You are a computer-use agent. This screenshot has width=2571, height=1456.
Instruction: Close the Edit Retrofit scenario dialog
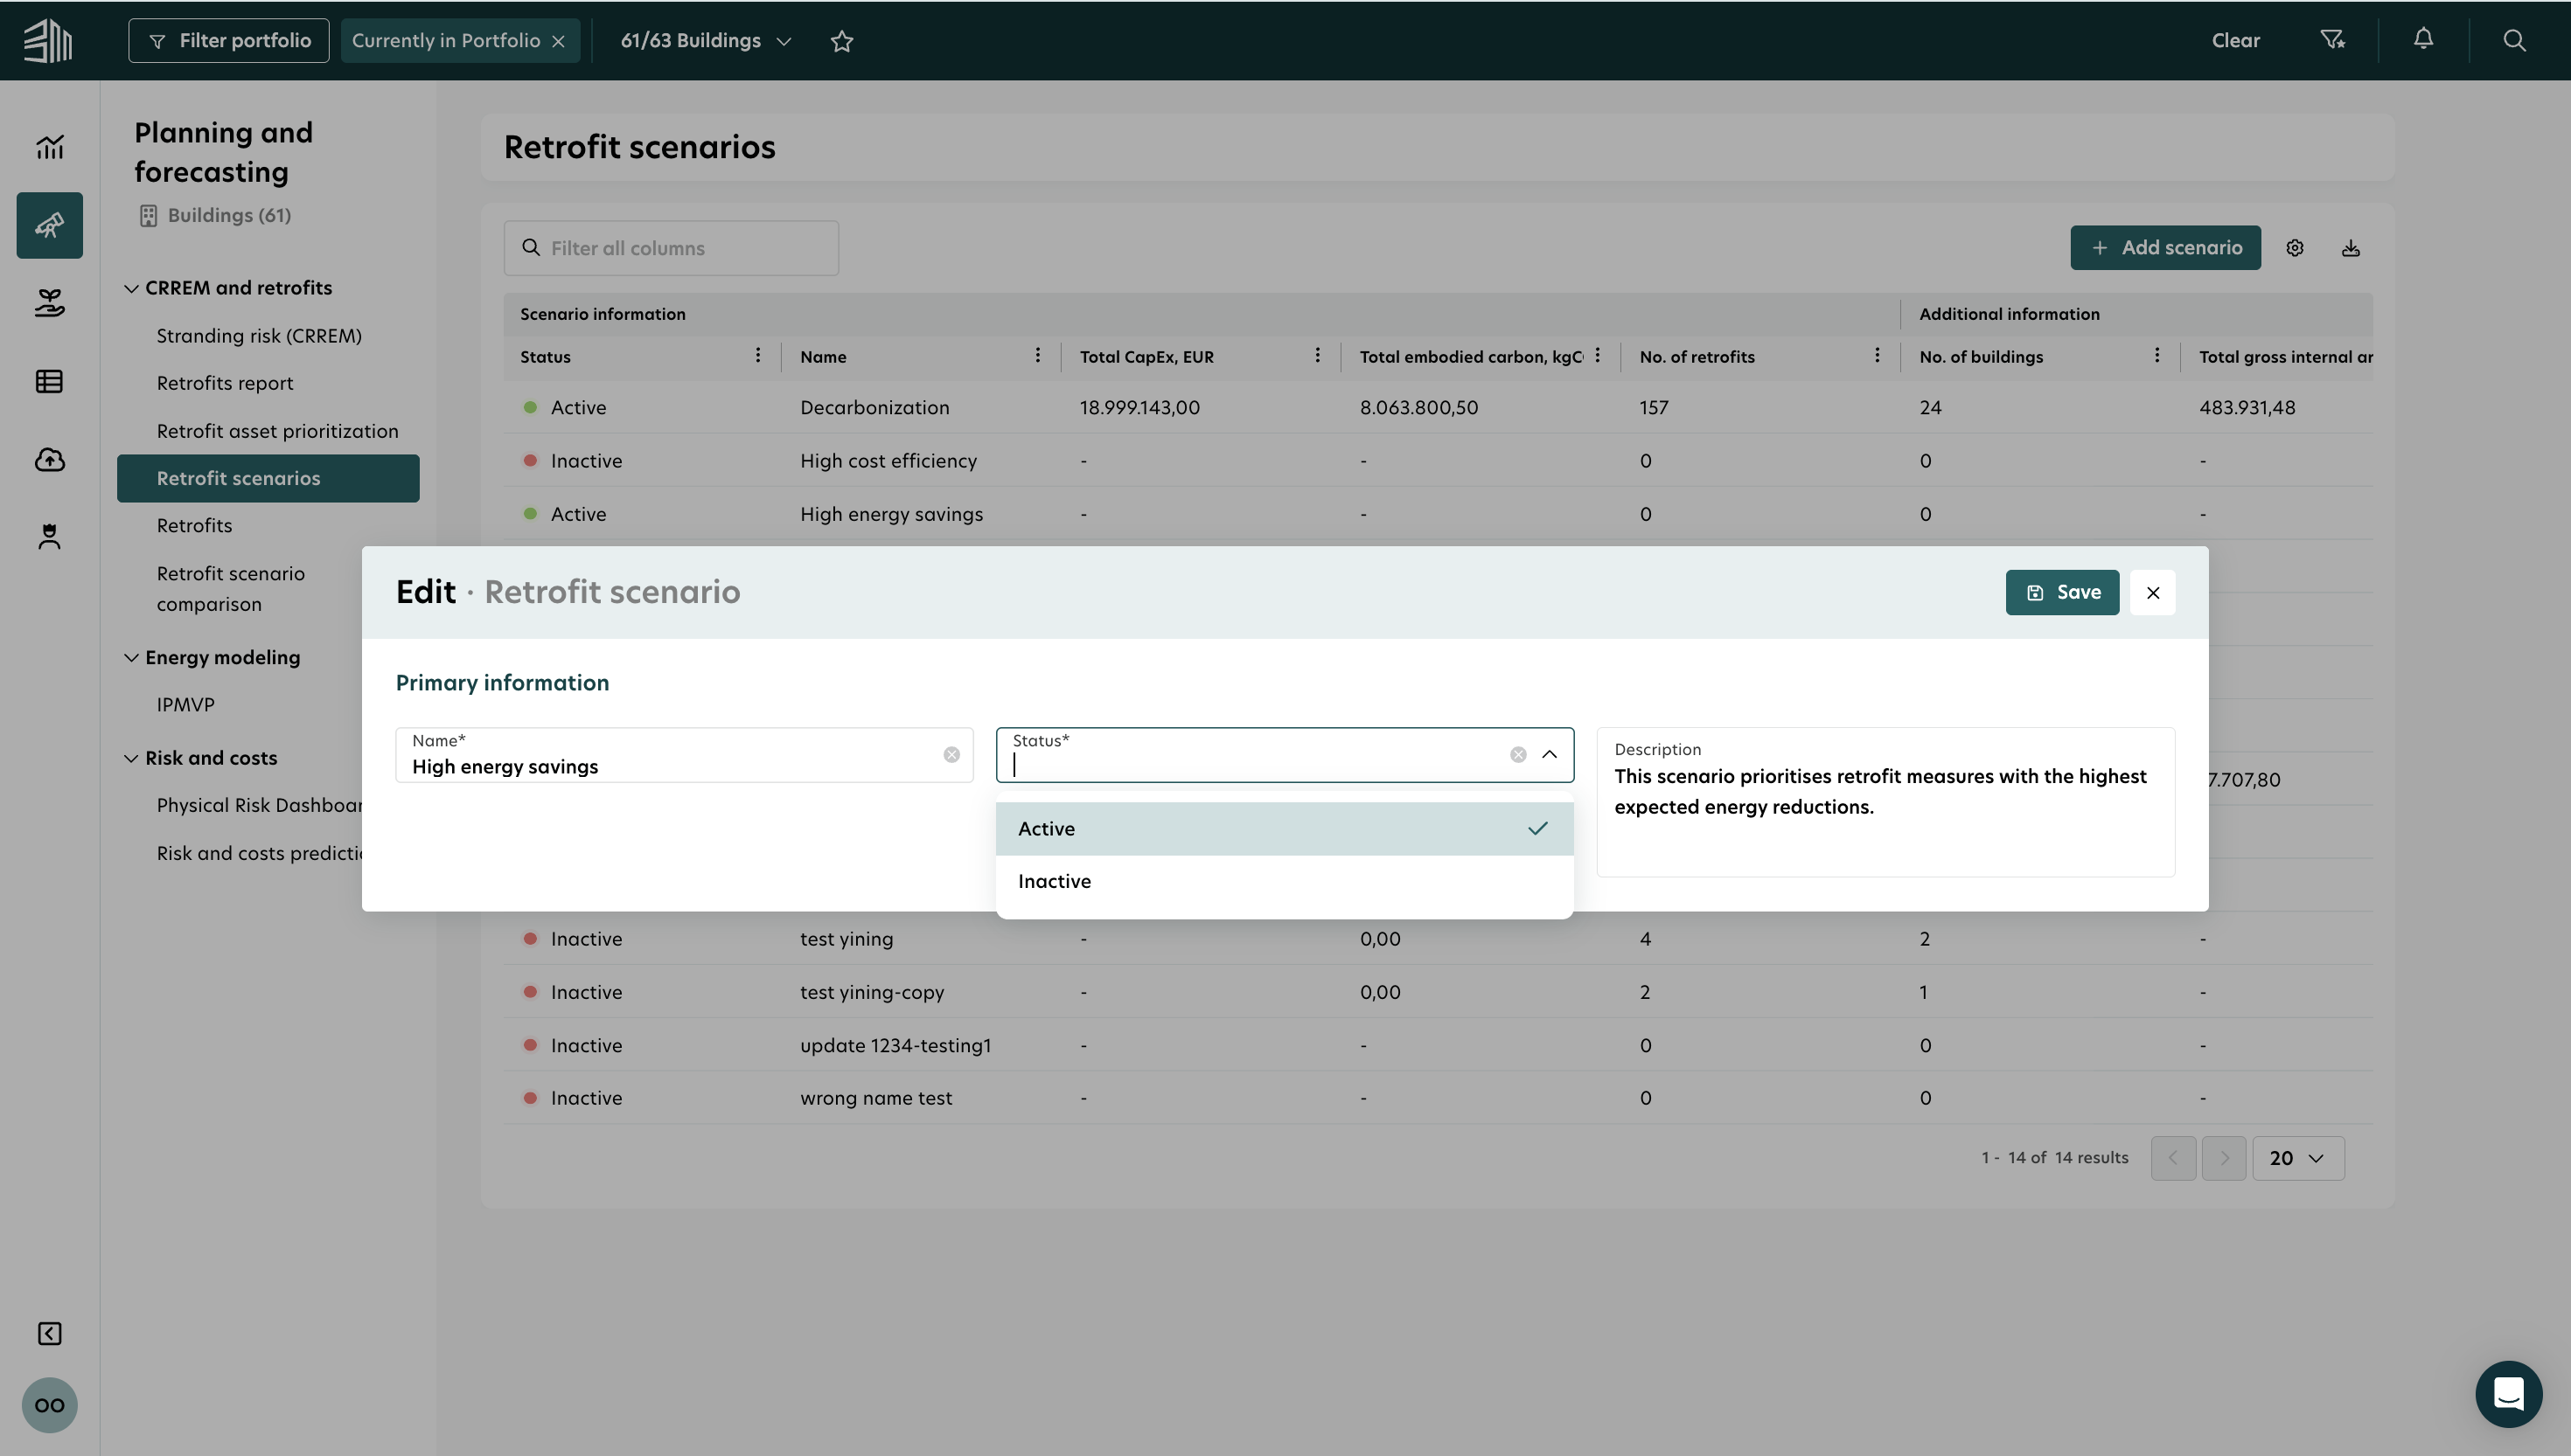tap(2153, 593)
